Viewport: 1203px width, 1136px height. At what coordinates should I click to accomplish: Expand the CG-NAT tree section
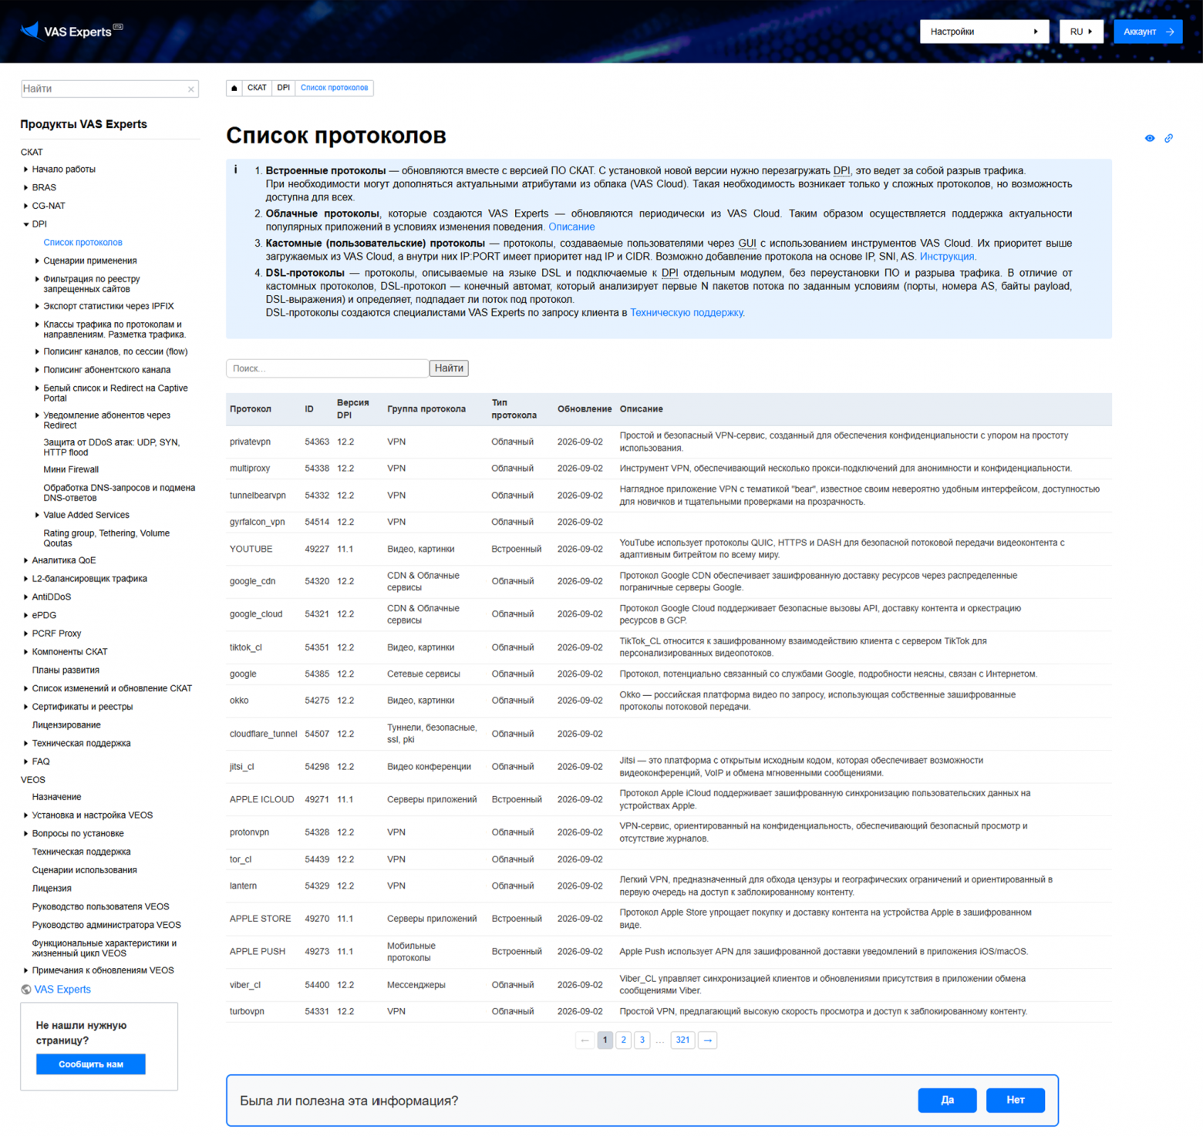26,206
